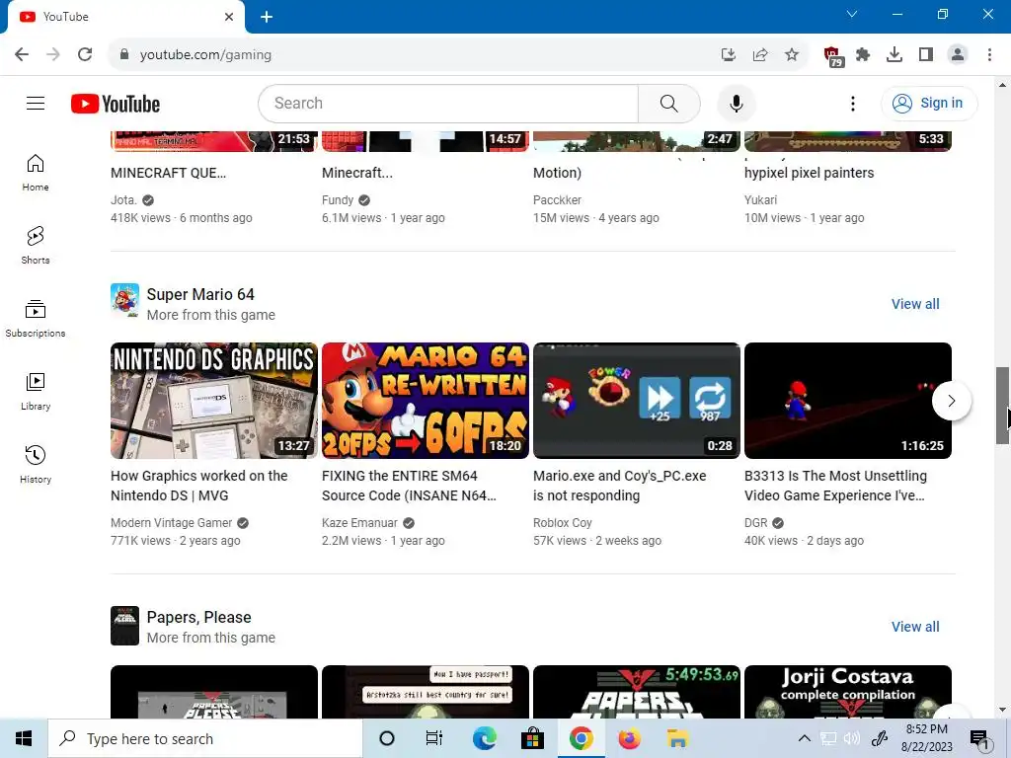Image resolution: width=1011 pixels, height=758 pixels.
Task: Open Shorts from sidebar
Action: point(36,246)
